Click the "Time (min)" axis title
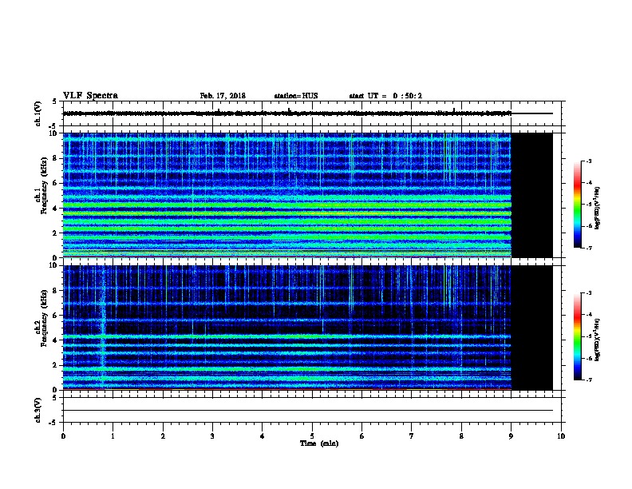The image size is (632, 489). [319, 443]
